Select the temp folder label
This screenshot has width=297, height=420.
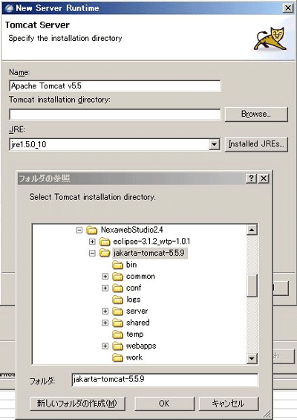[x=135, y=335]
